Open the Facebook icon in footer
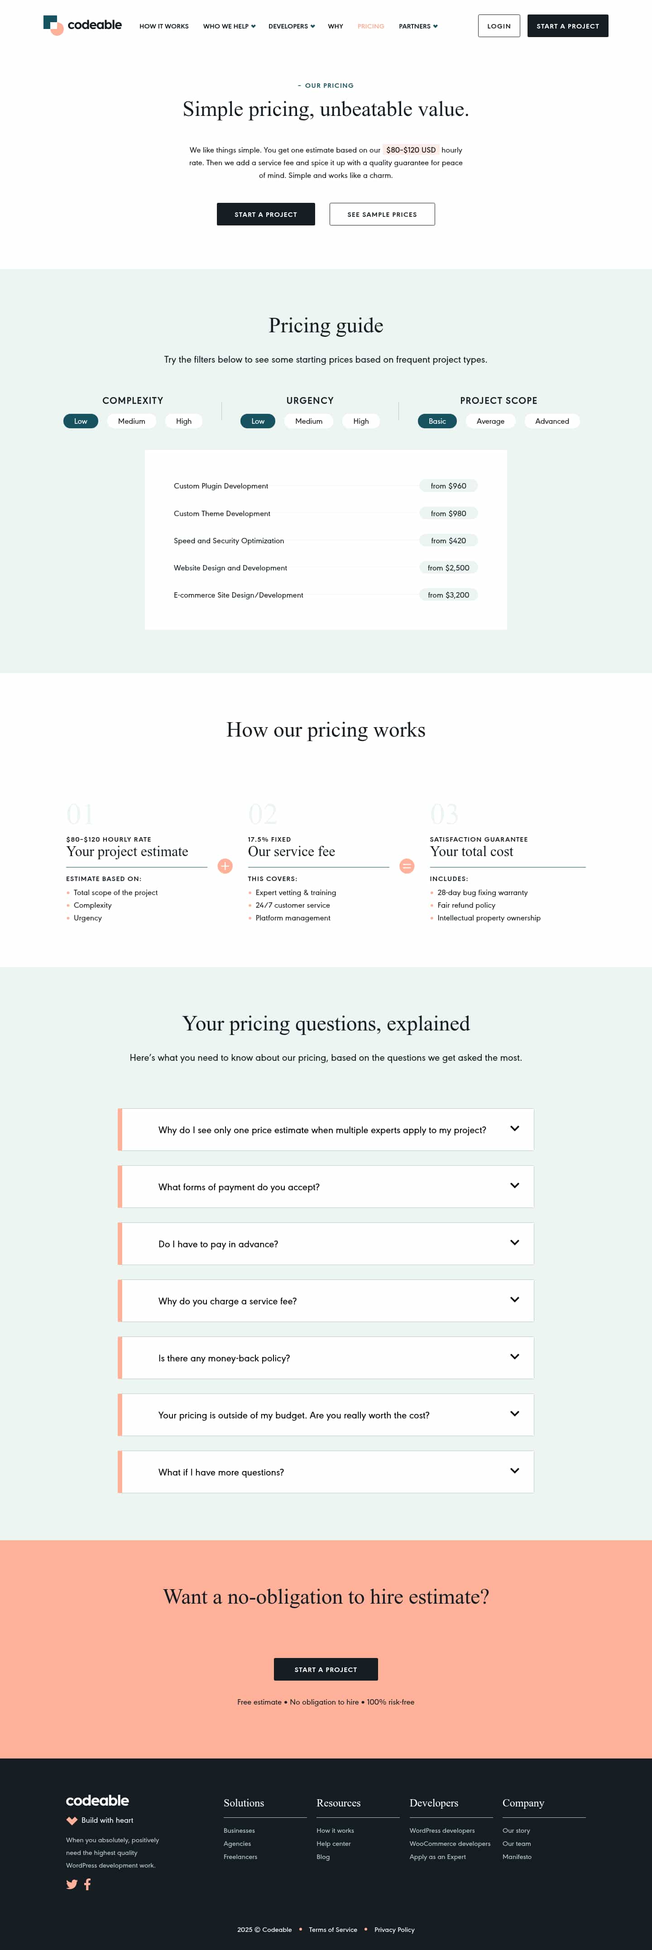This screenshot has width=652, height=1950. pos(88,1884)
